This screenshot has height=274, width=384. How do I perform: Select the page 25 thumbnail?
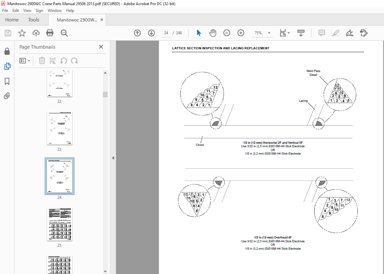[x=59, y=224]
